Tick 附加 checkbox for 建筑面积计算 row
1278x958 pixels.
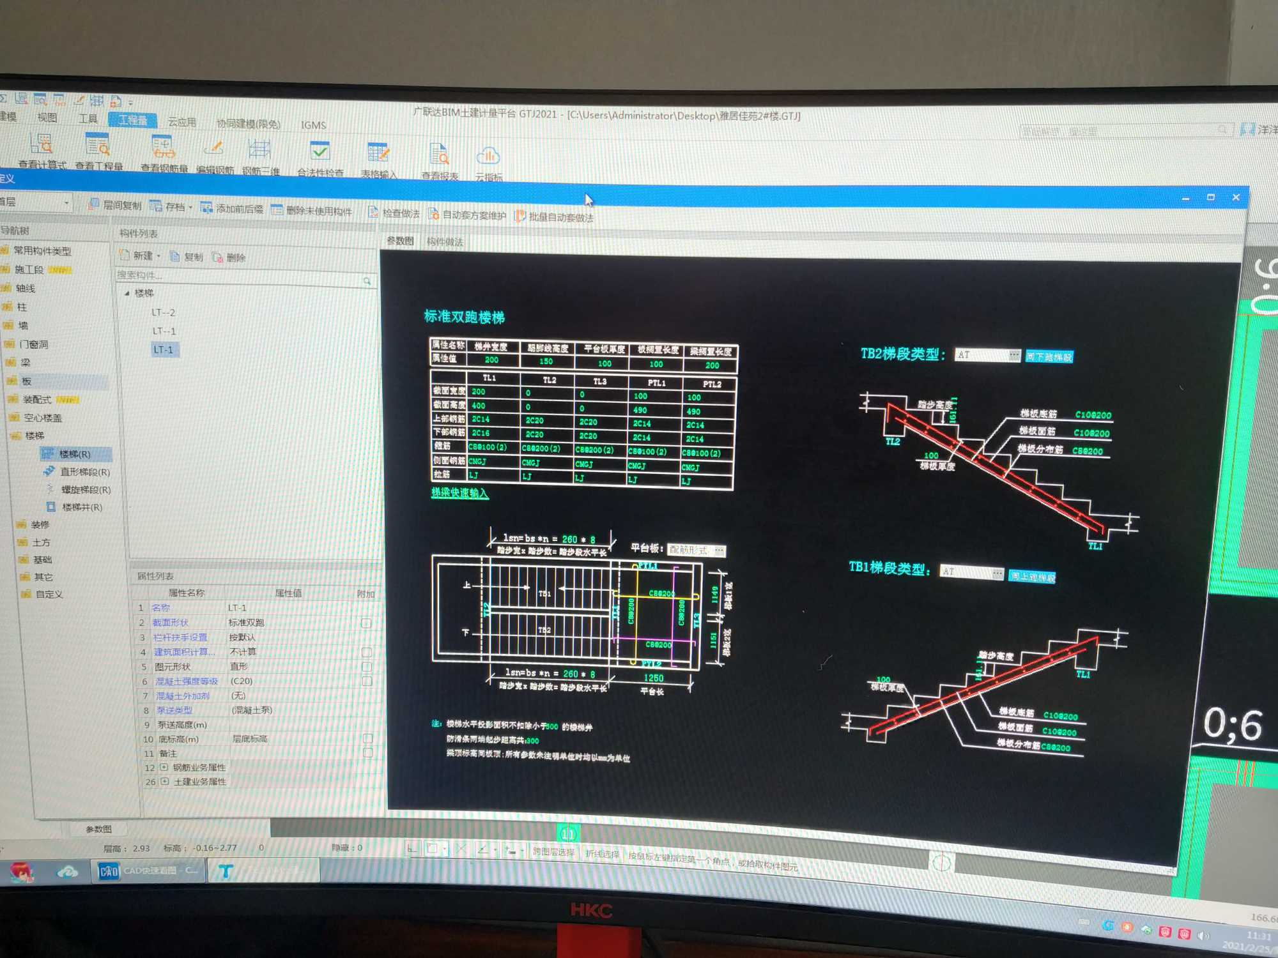[367, 652]
